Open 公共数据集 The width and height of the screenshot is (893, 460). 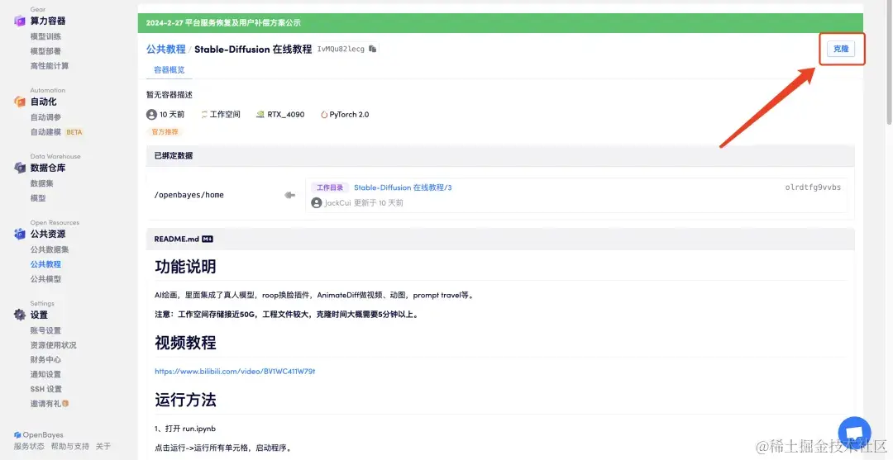[50, 249]
